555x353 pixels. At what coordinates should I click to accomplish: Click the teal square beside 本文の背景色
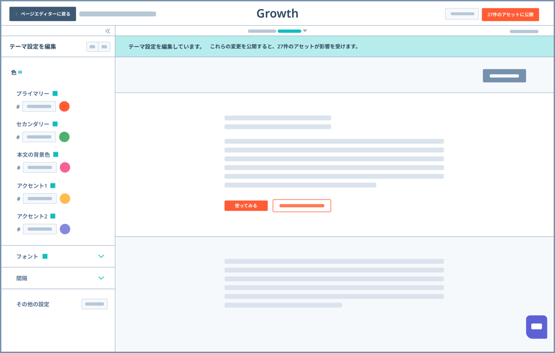(57, 154)
